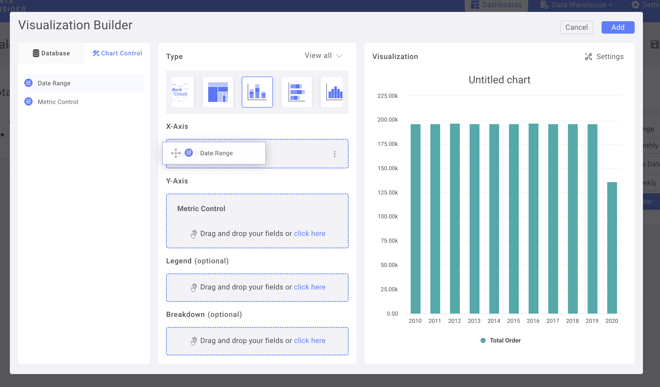The height and width of the screenshot is (387, 660).
Task: Select the Treemap chart type
Action: coord(218,92)
